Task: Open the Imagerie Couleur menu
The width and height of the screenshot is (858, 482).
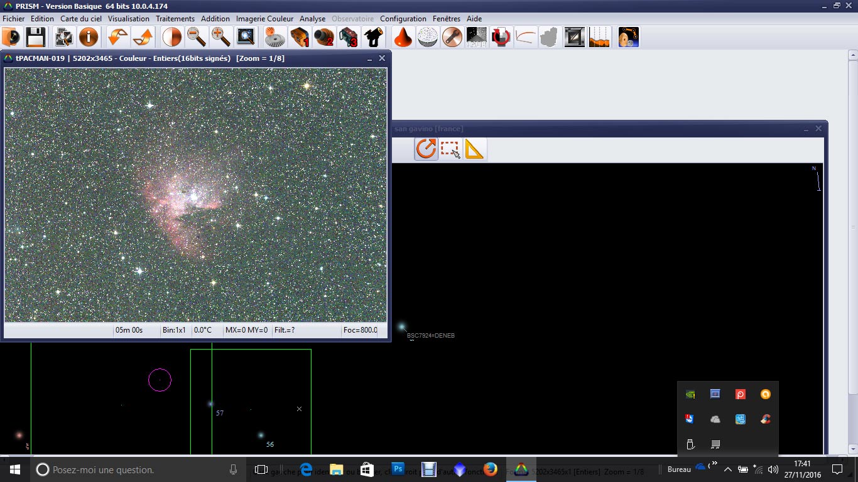Action: (x=264, y=19)
